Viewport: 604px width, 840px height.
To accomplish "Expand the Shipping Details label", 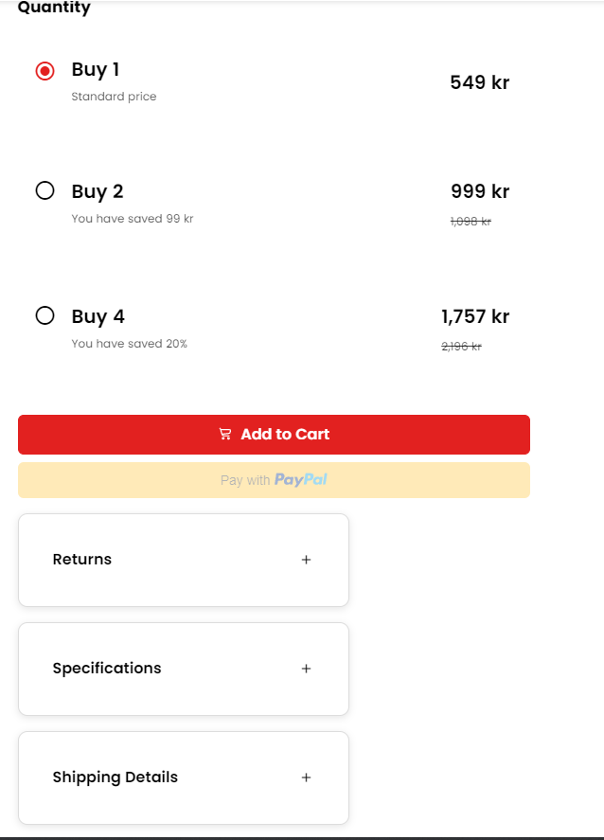I will pyautogui.click(x=115, y=777).
